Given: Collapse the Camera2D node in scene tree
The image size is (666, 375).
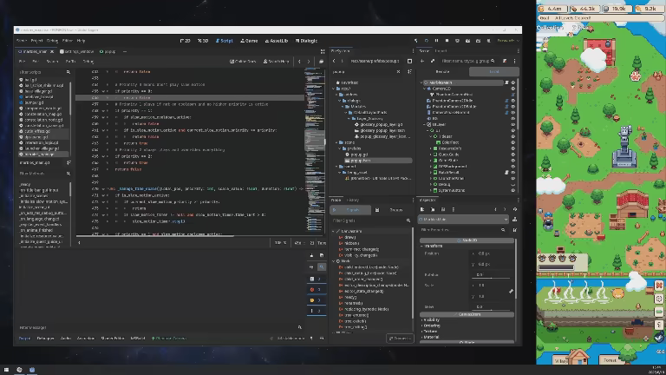Looking at the screenshot, I should pos(424,89).
